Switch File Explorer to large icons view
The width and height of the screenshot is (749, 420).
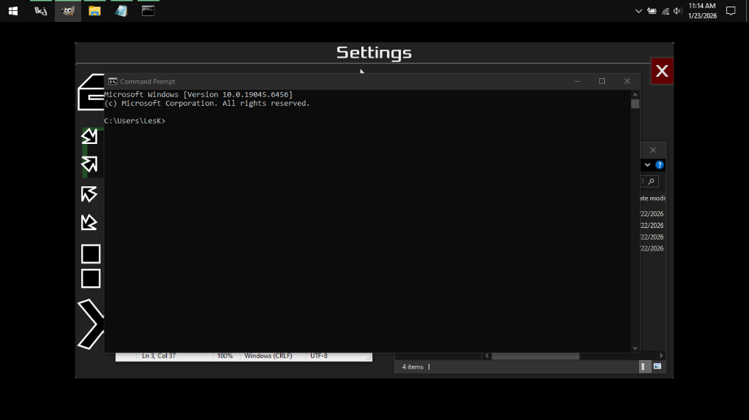point(658,366)
